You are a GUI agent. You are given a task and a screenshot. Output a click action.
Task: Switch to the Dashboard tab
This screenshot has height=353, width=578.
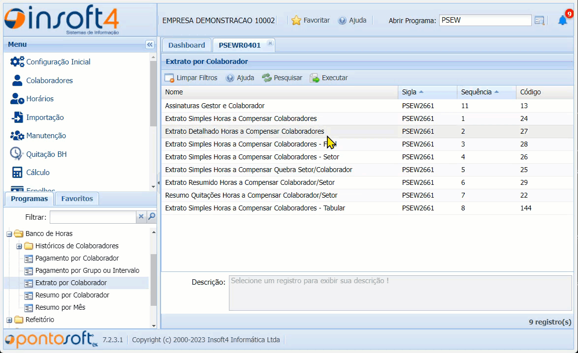[186, 45]
